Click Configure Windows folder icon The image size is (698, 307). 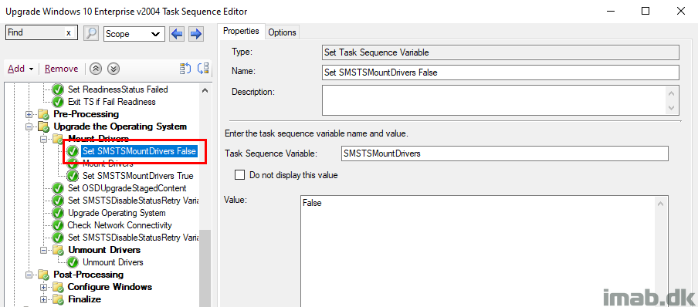pyautogui.click(x=59, y=287)
